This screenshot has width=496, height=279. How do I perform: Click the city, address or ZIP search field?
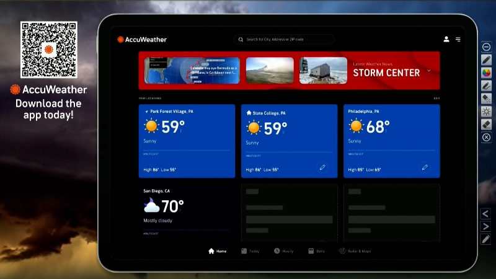(284, 40)
